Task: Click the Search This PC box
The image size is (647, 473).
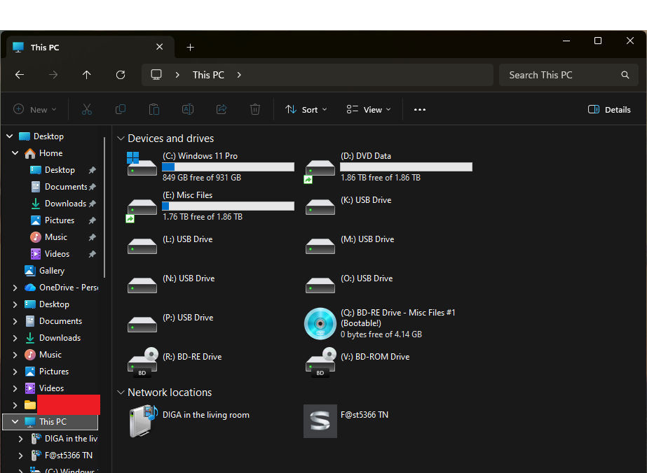Action: [568, 75]
